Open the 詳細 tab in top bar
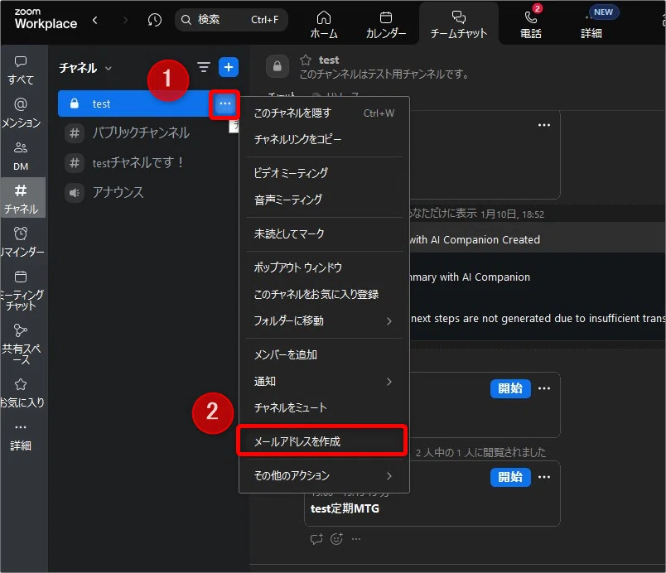This screenshot has height=573, width=666. tap(591, 25)
